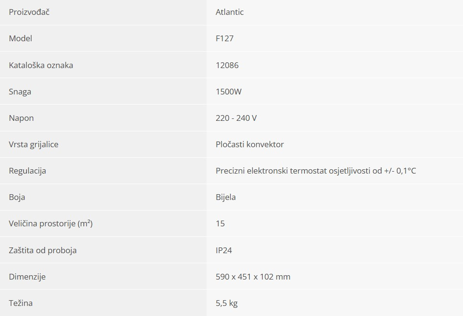Select the catalog number "12086"

pos(227,65)
